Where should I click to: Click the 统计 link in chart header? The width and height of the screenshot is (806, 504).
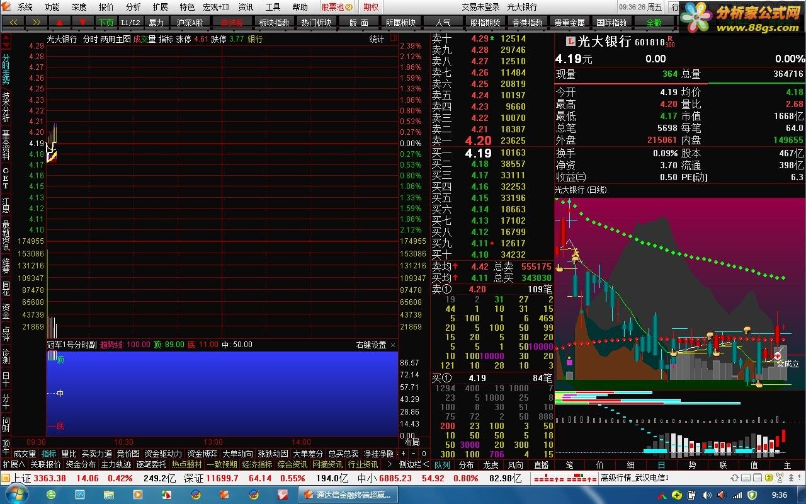click(377, 39)
